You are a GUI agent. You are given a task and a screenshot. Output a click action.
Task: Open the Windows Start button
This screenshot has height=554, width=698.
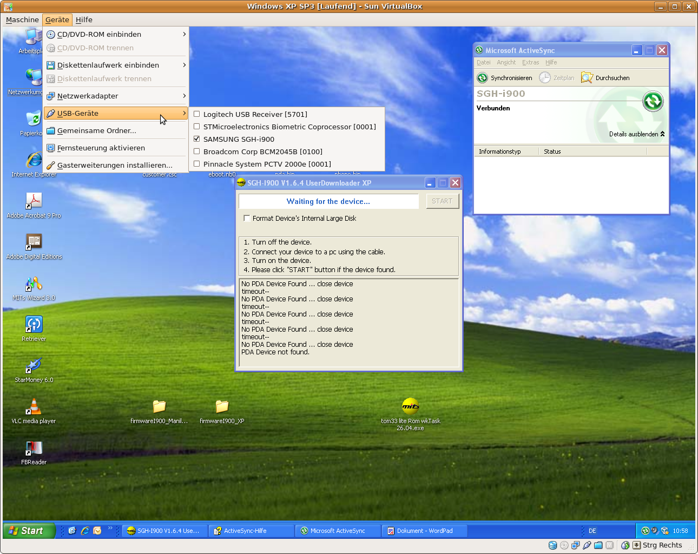tap(29, 531)
